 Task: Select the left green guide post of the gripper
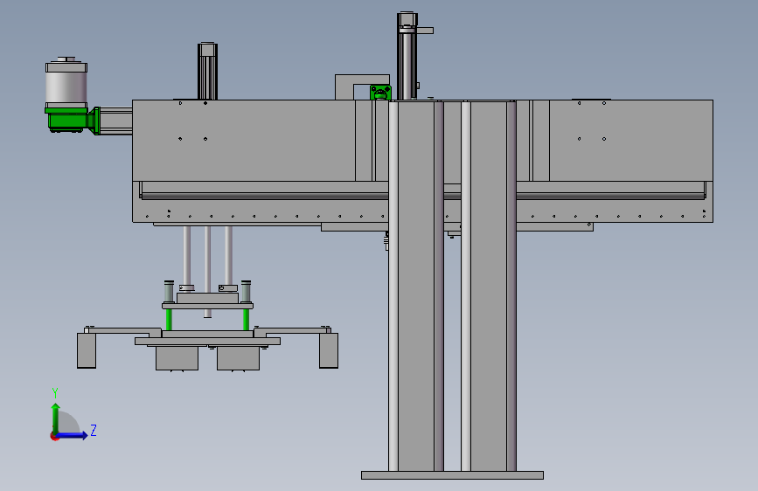[x=169, y=320]
